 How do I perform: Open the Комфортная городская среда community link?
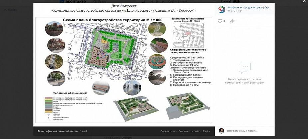tap(249, 7)
